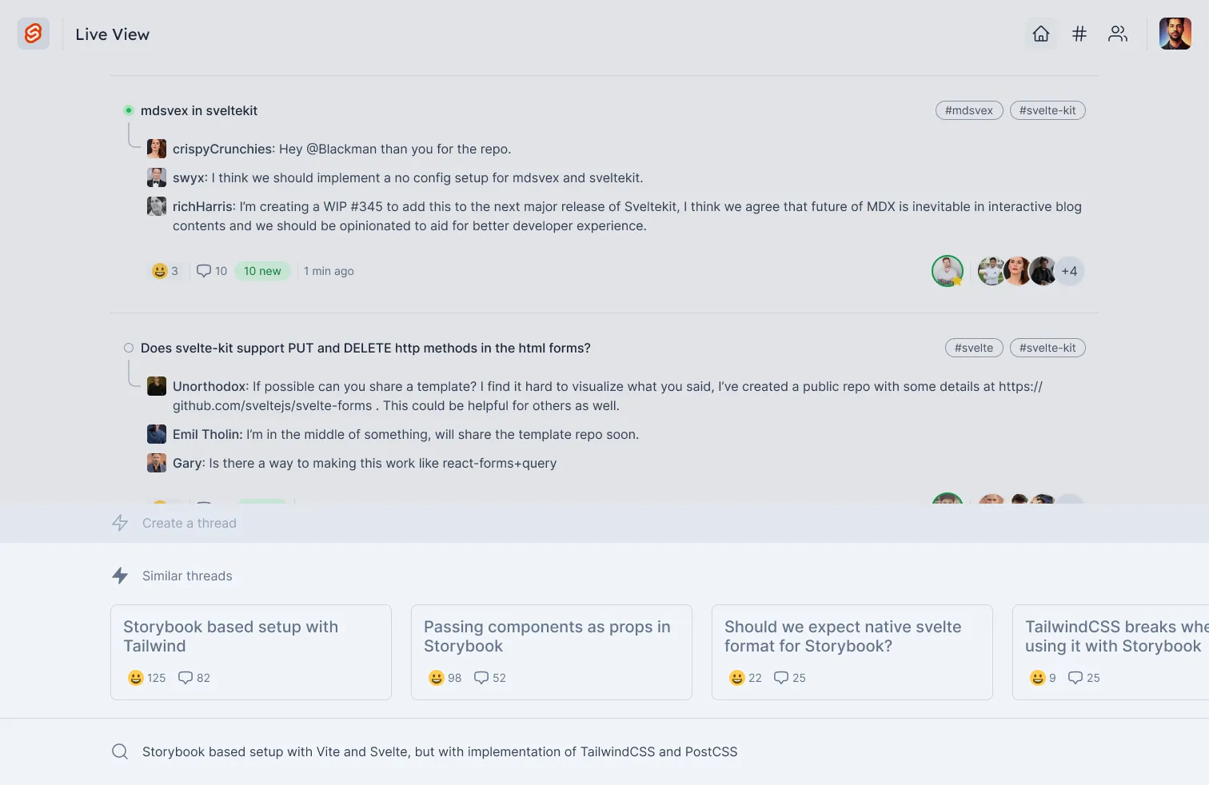Click the hashtag channels icon
The height and width of the screenshot is (785, 1209).
pyautogui.click(x=1079, y=34)
